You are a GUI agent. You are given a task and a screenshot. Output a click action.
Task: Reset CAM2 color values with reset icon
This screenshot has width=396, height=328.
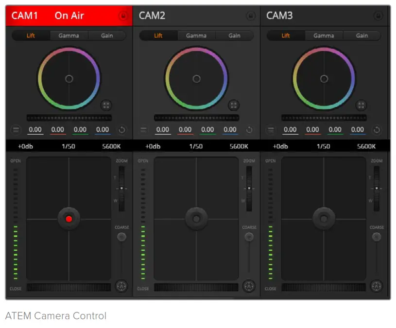(249, 130)
